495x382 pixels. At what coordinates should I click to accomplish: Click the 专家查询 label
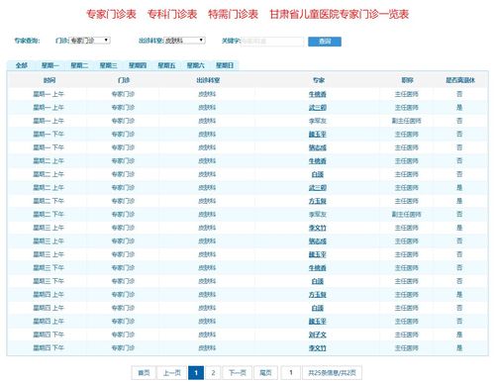(x=27, y=41)
